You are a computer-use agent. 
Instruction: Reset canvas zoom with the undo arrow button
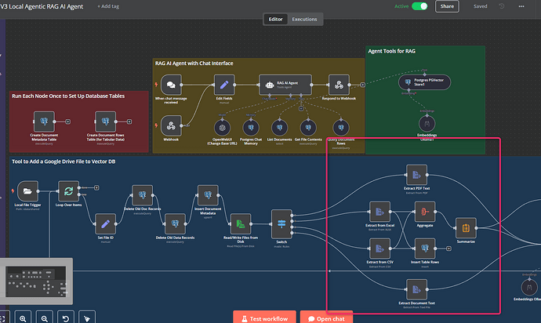coord(66,318)
